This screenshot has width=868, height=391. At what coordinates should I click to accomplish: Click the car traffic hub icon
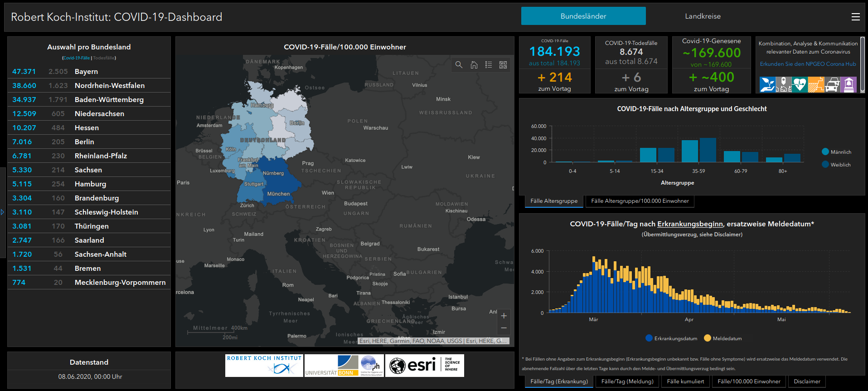pyautogui.click(x=832, y=85)
